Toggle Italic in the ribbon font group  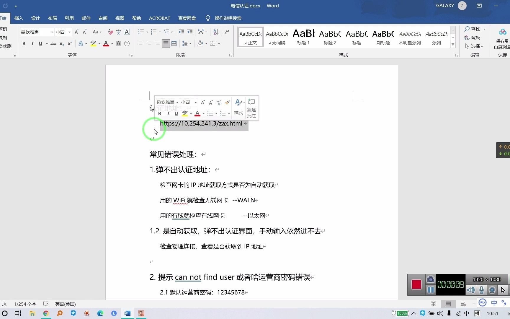pyautogui.click(x=32, y=44)
